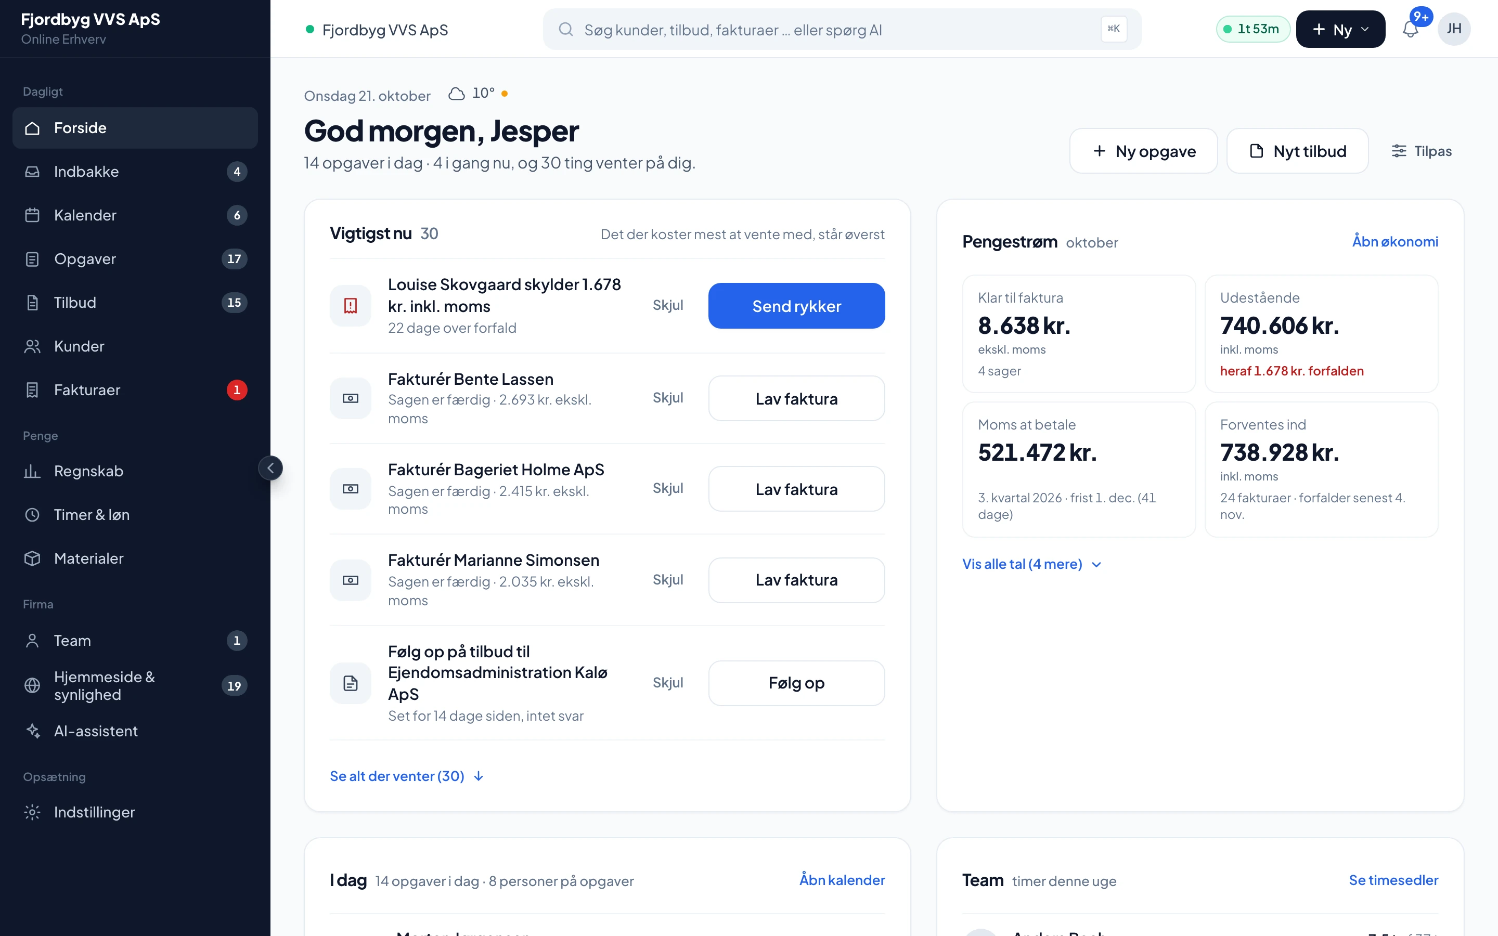
Task: Click the Tilpas sliders icon
Action: point(1398,151)
